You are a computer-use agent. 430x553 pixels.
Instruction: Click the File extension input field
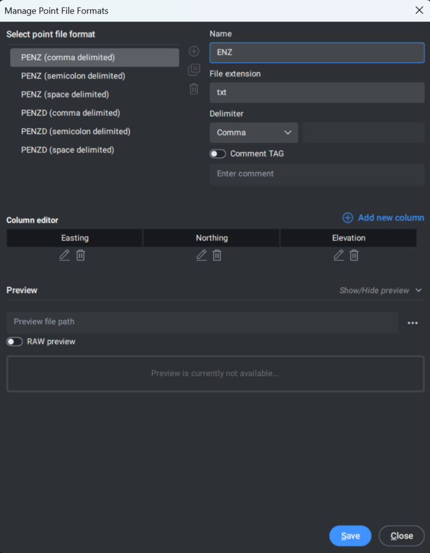[317, 93]
